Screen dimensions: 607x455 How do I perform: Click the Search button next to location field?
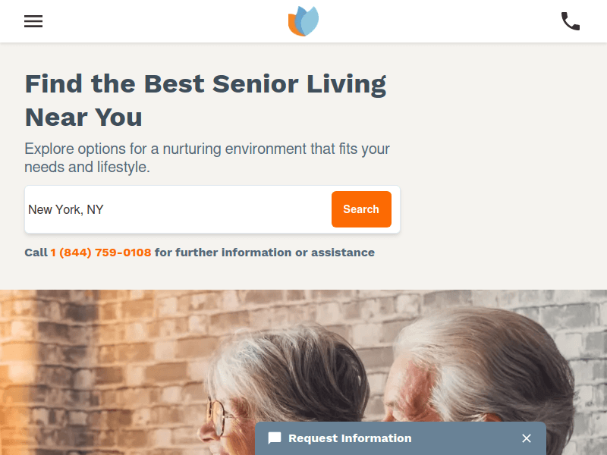(x=361, y=209)
